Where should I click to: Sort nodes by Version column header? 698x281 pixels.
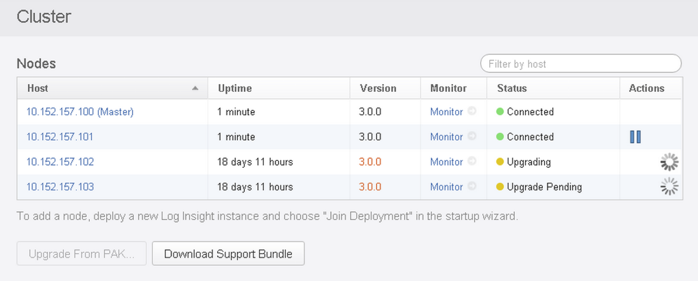(378, 88)
